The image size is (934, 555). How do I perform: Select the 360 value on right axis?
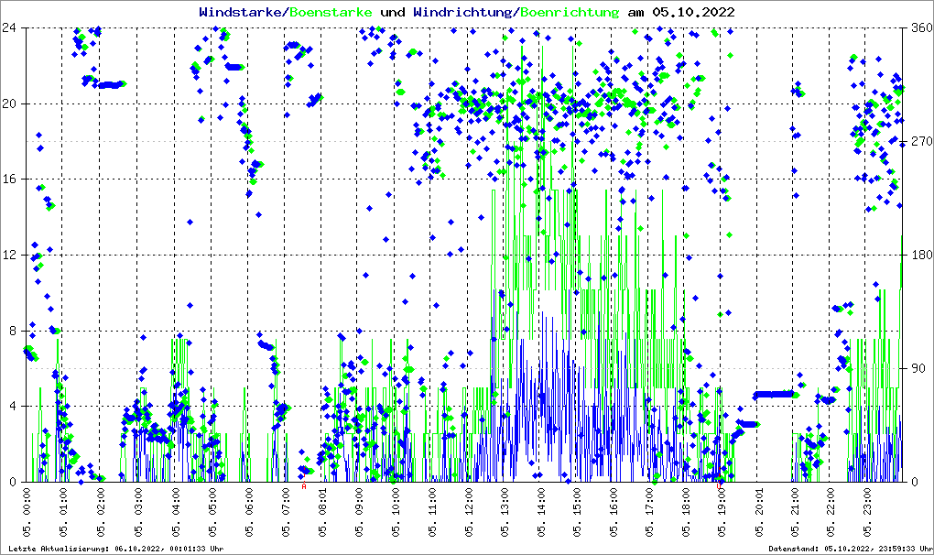coord(919,27)
